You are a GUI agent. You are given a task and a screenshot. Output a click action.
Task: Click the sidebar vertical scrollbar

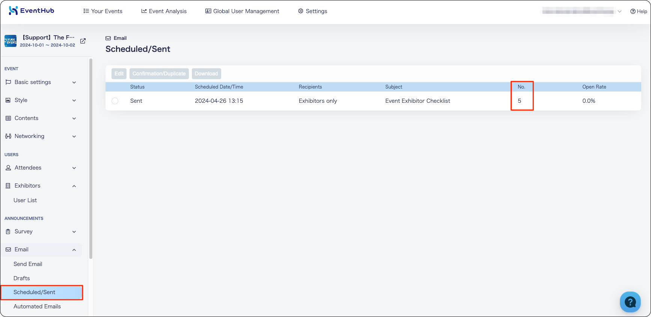[91, 158]
